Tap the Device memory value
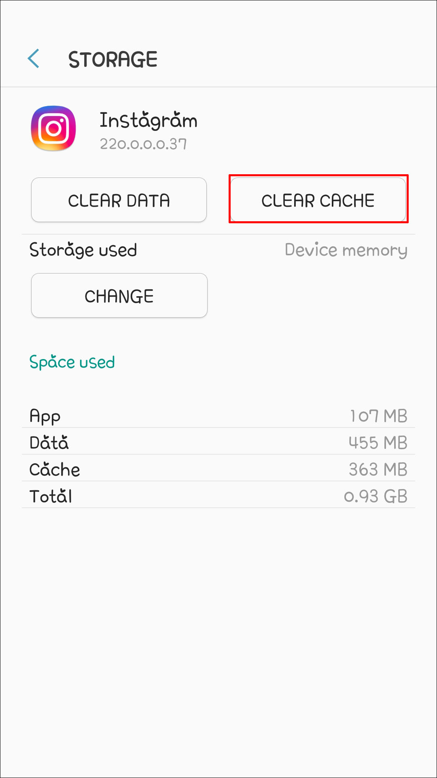Image resolution: width=437 pixels, height=778 pixels. (346, 250)
